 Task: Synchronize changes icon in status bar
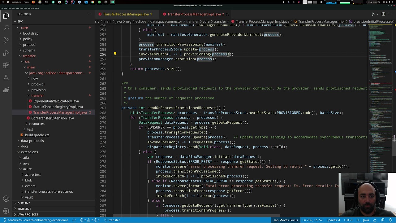point(74,220)
